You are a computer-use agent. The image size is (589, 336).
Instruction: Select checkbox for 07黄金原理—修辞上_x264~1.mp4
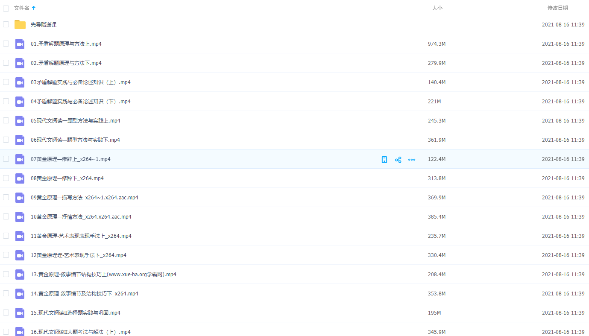[x=6, y=159]
